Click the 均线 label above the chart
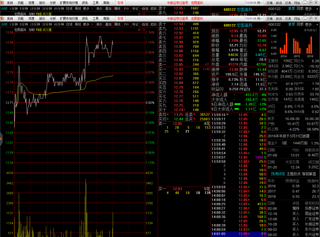The height and width of the screenshot is (237, 320). pyautogui.click(x=38, y=30)
